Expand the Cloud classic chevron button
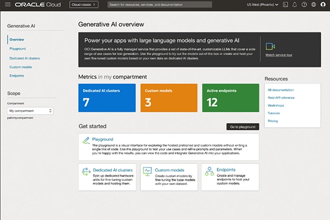Screen dimensions: 330x220 pyautogui.click(x=84, y=4)
